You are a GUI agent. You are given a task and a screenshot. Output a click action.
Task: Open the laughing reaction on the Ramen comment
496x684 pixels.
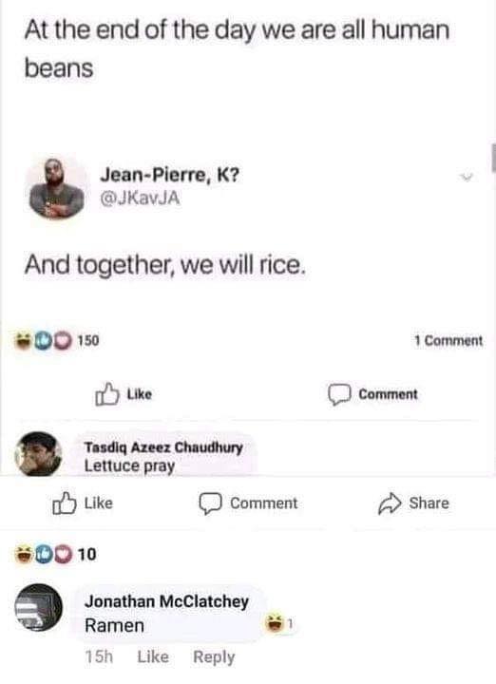pyautogui.click(x=274, y=623)
